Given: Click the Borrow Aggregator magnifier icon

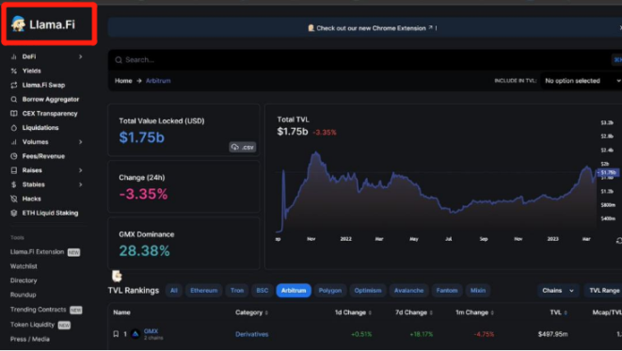Looking at the screenshot, I should pyautogui.click(x=14, y=100).
